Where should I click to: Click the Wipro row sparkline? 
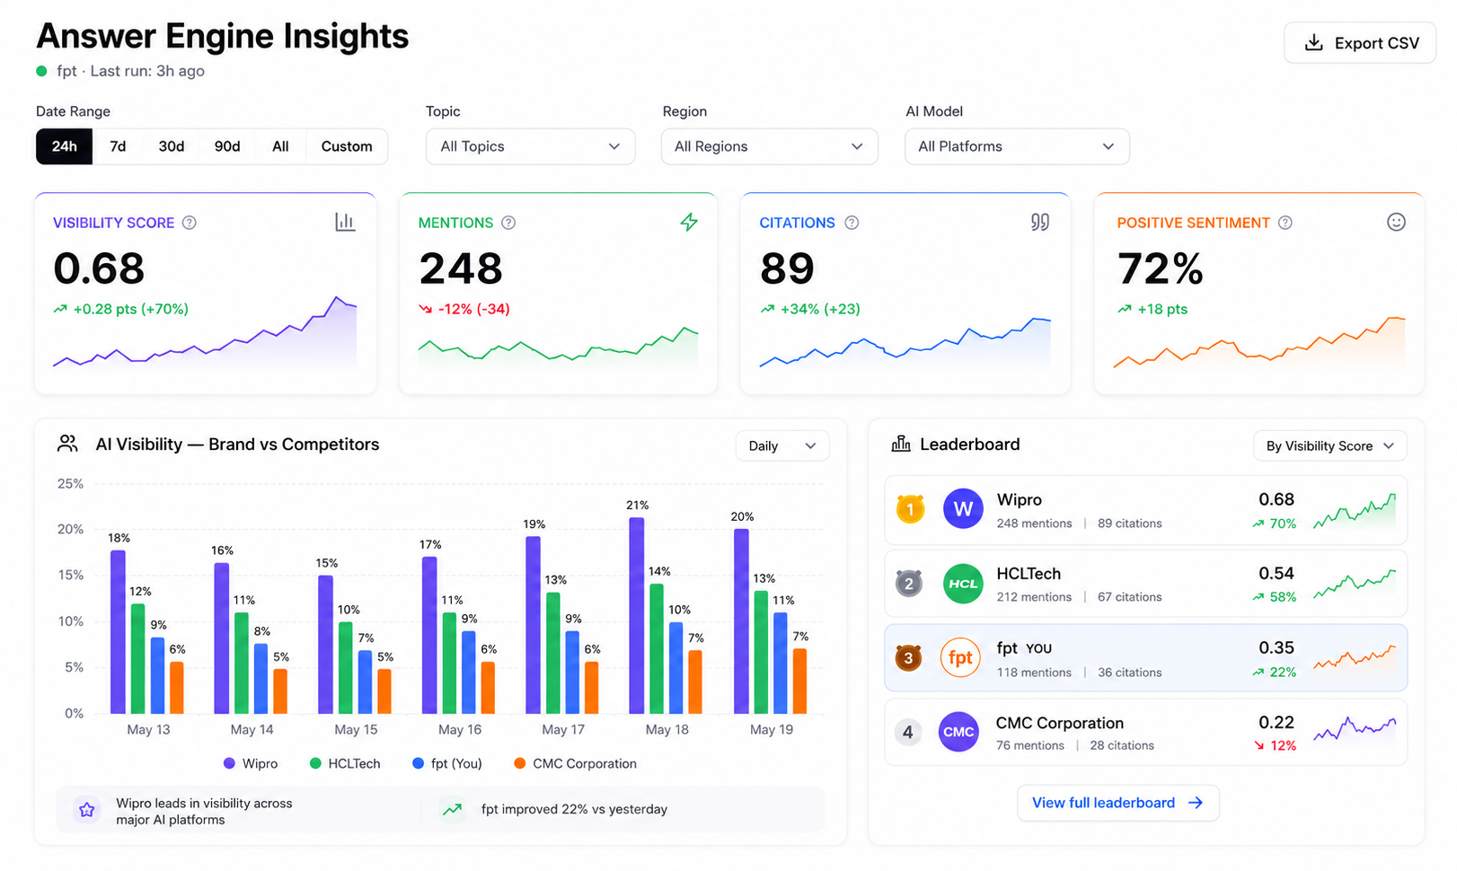tap(1355, 512)
